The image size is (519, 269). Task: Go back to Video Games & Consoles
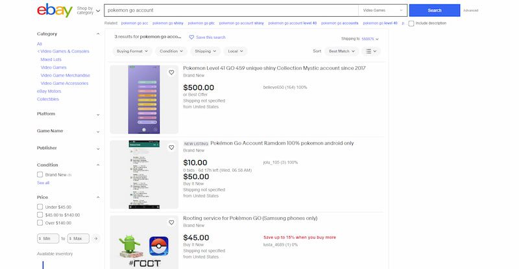[63, 51]
